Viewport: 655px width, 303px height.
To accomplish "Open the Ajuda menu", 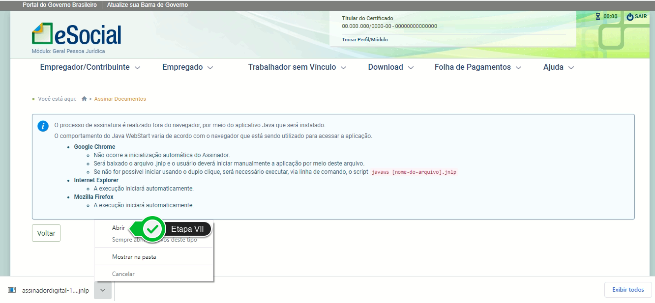I will (x=558, y=67).
